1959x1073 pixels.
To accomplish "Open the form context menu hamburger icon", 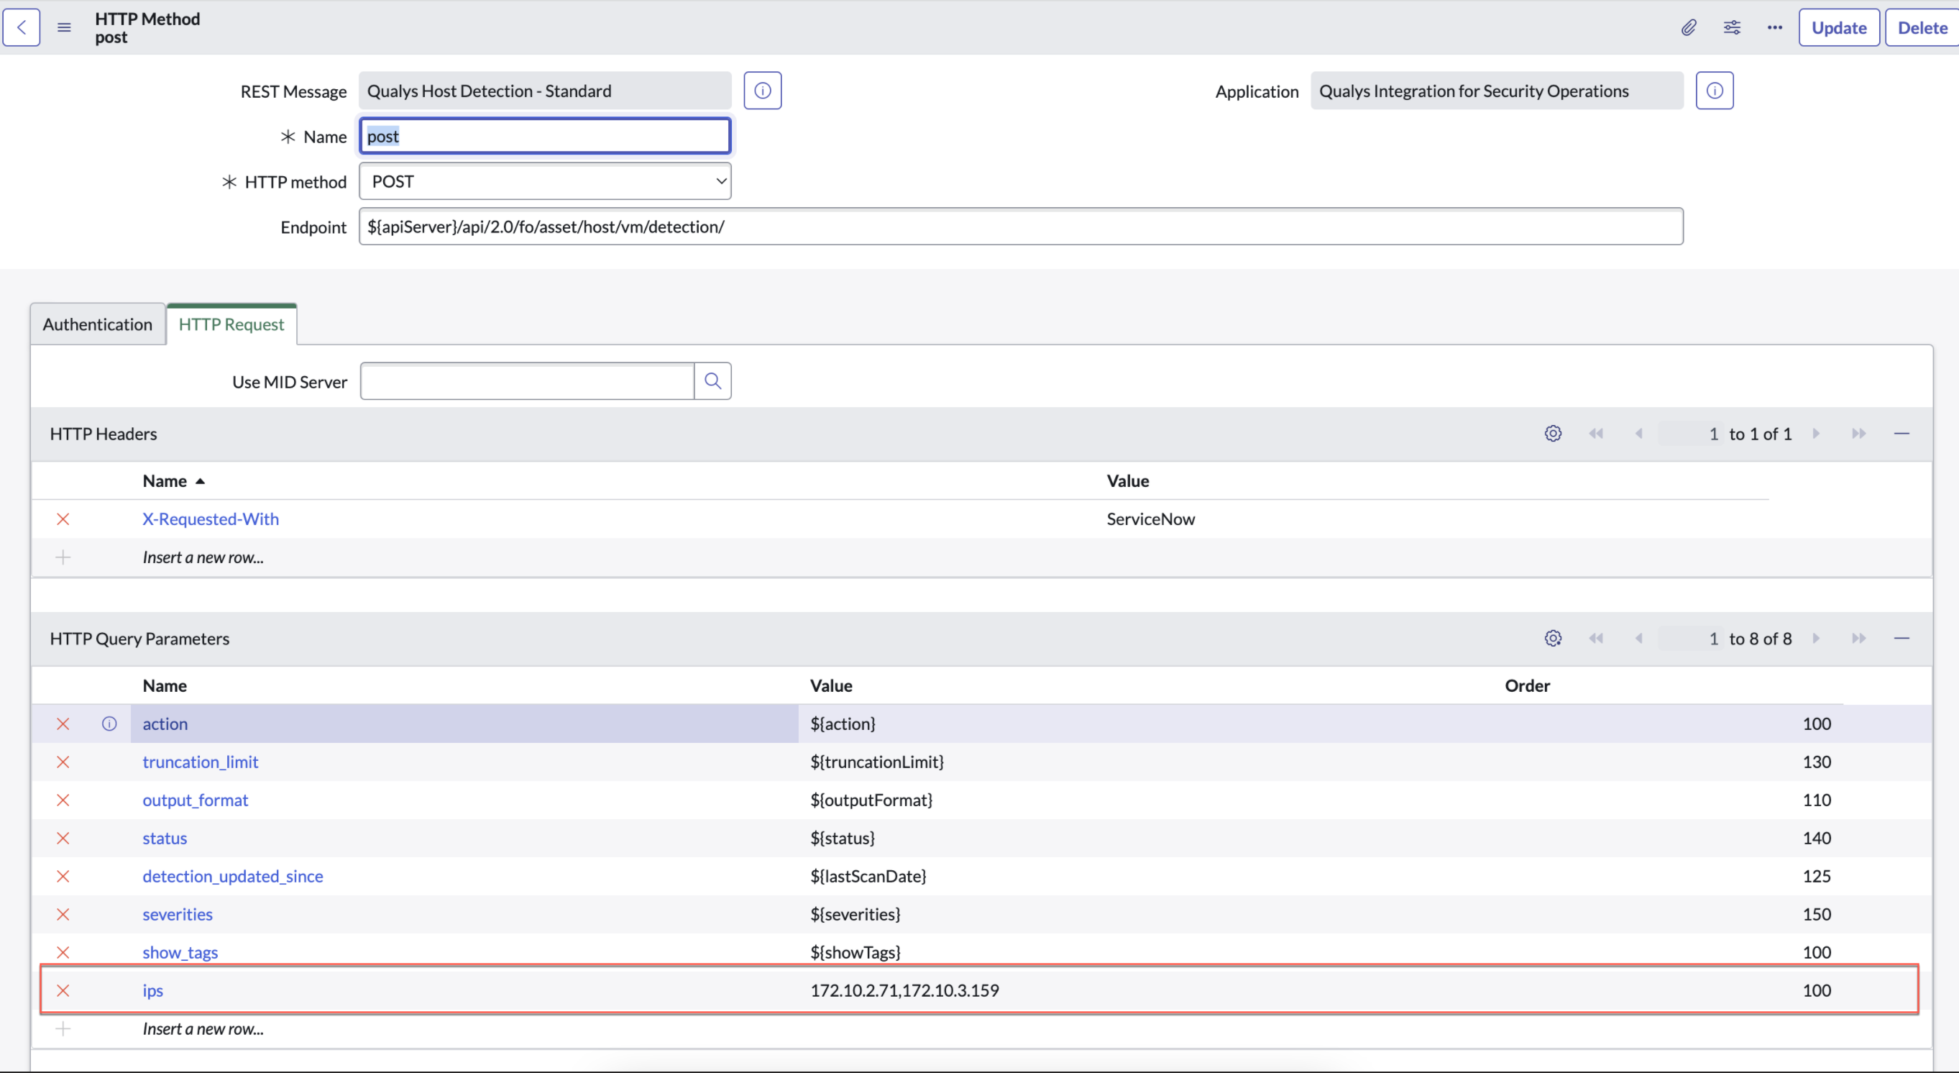I will [64, 27].
